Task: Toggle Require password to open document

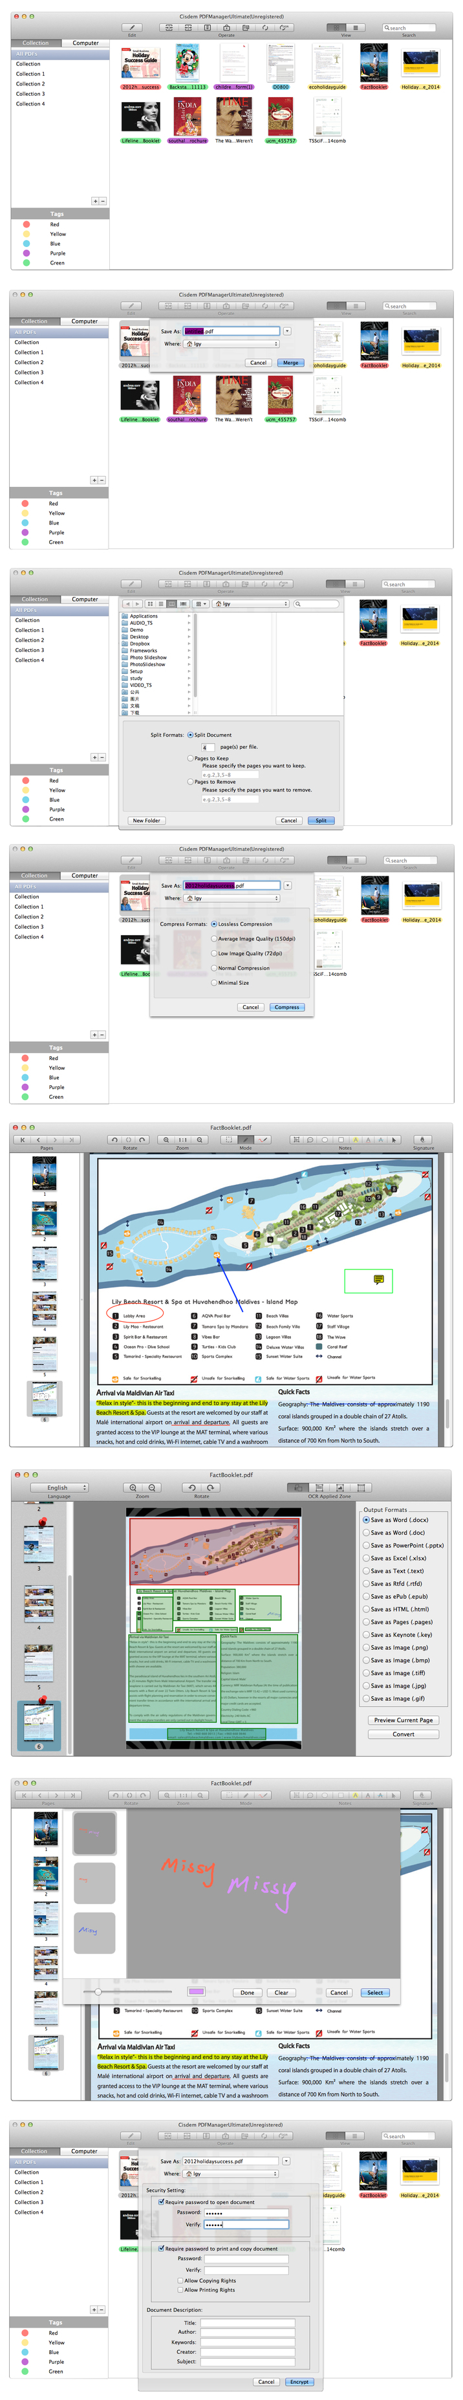Action: click(161, 2201)
